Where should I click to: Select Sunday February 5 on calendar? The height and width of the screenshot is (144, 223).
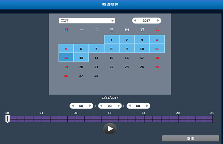point(66,48)
